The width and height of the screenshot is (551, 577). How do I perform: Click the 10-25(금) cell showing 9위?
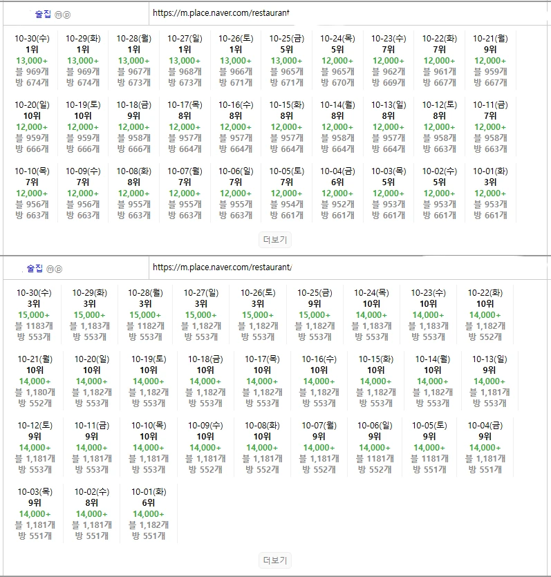tap(315, 314)
